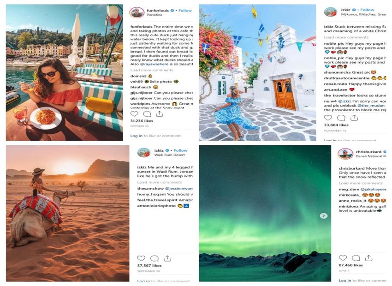Follow funforlouis
The width and height of the screenshot is (392, 286).
pos(185,11)
